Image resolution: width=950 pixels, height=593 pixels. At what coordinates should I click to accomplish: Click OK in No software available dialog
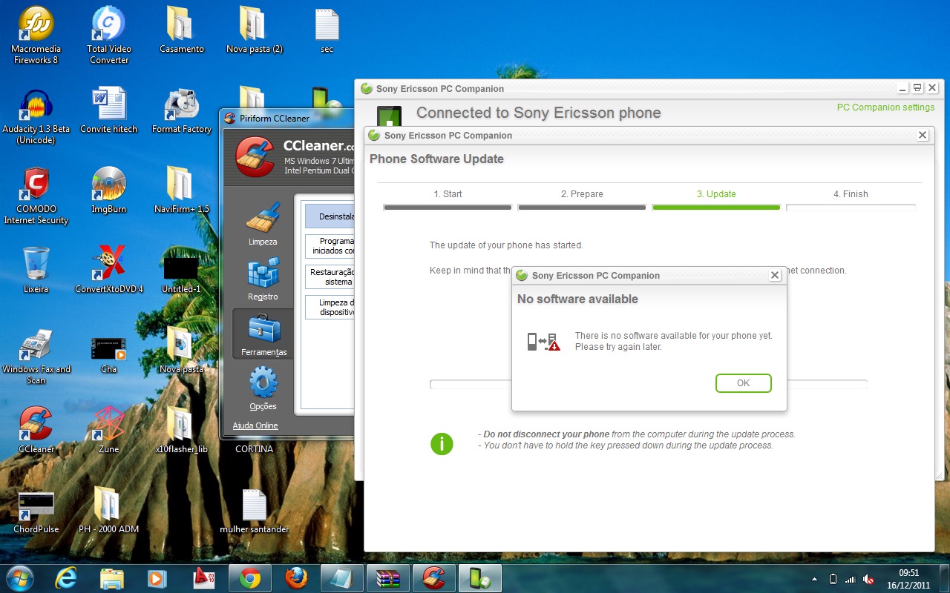tap(743, 383)
